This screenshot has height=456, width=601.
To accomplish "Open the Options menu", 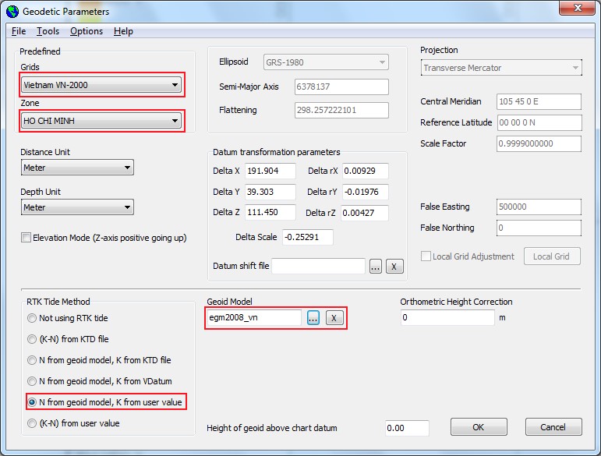I will point(87,31).
